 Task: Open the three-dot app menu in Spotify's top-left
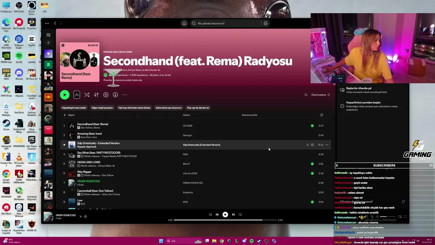pyautogui.click(x=47, y=23)
